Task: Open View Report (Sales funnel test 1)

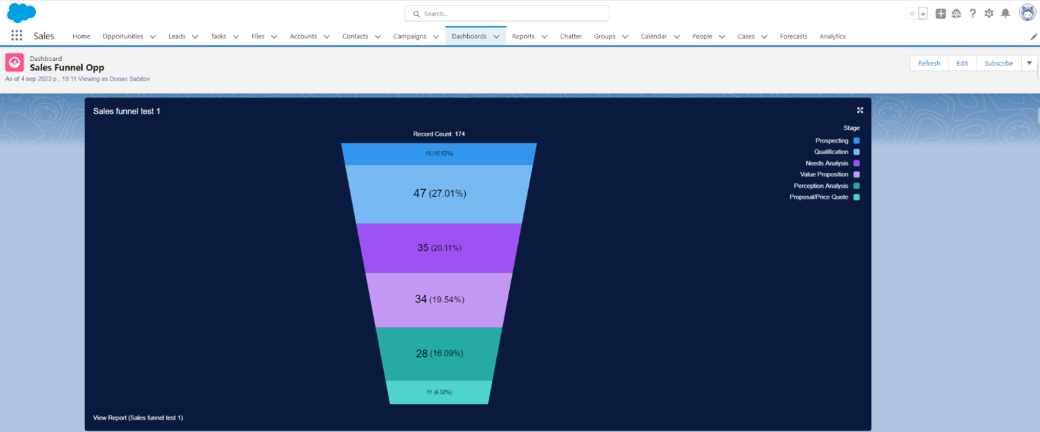Action: 137,417
